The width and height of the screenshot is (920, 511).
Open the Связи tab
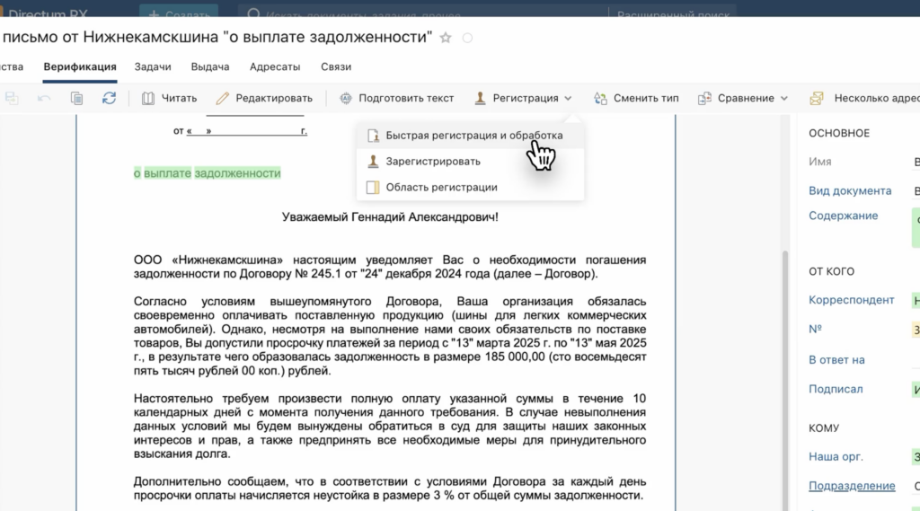336,66
